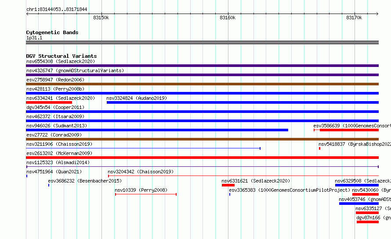The width and height of the screenshot is (391, 239).
Task: Open the esv2758947 (Redon2006) variant
Action: coord(55,80)
